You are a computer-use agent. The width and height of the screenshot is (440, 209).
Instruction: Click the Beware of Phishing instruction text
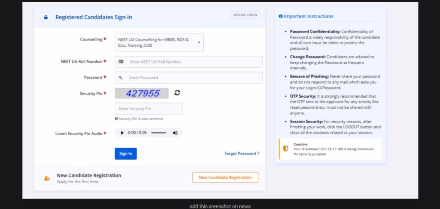[x=335, y=82]
